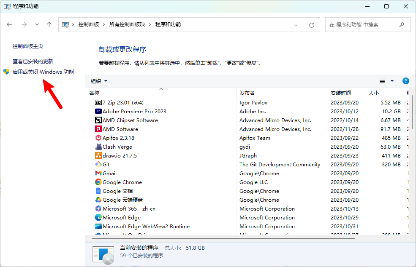Click the draw.io 21.7.5 icon
The height and width of the screenshot is (267, 416).
pyautogui.click(x=98, y=155)
